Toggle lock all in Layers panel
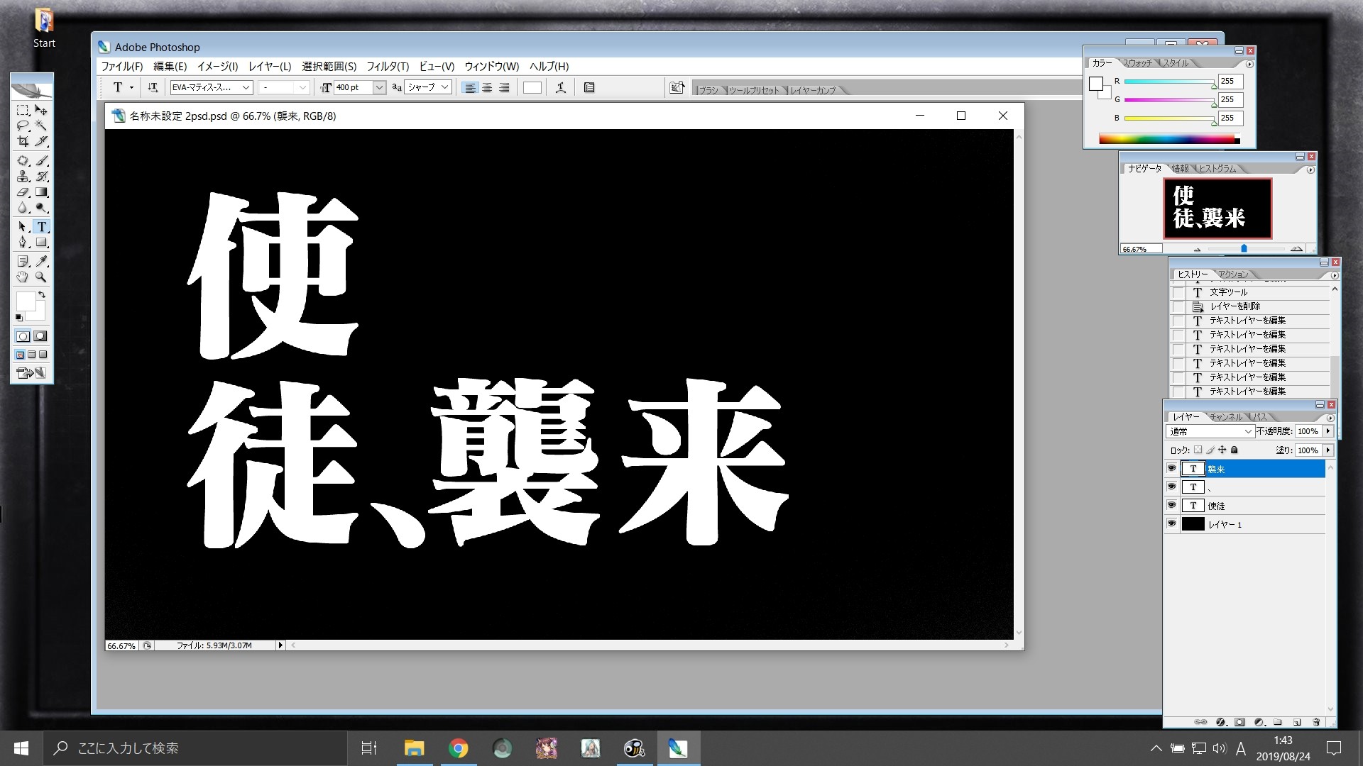This screenshot has height=766, width=1363. tap(1235, 450)
